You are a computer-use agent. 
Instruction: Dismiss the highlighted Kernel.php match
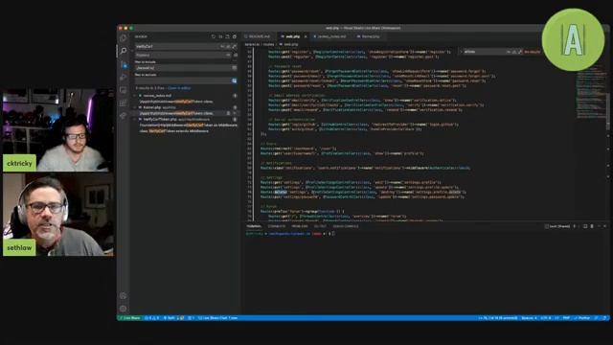click(235, 113)
